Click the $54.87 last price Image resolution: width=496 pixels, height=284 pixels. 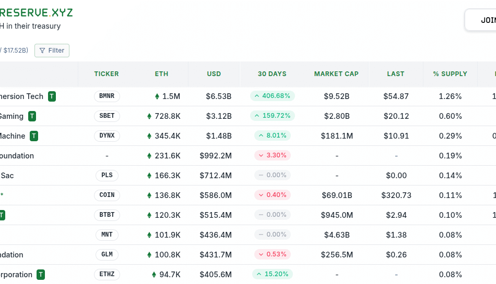[396, 96]
